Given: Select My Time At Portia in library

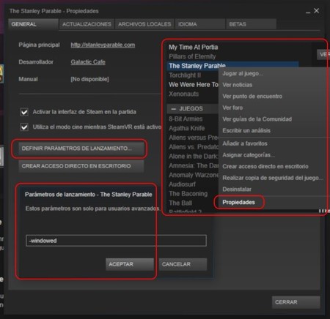Looking at the screenshot, I should pyautogui.click(x=193, y=47).
